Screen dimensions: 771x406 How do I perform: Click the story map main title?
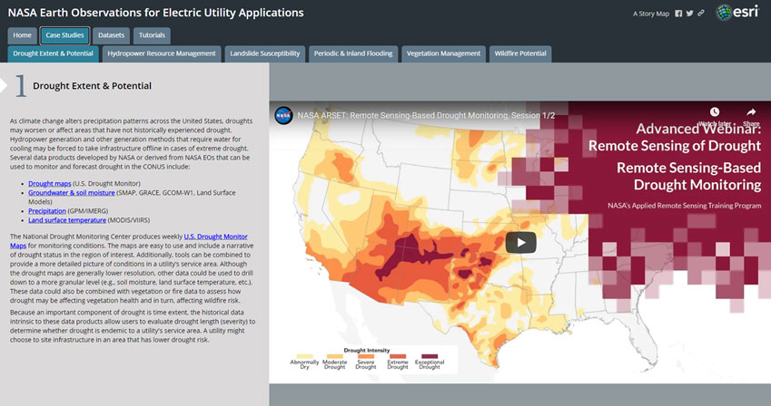[x=156, y=13]
